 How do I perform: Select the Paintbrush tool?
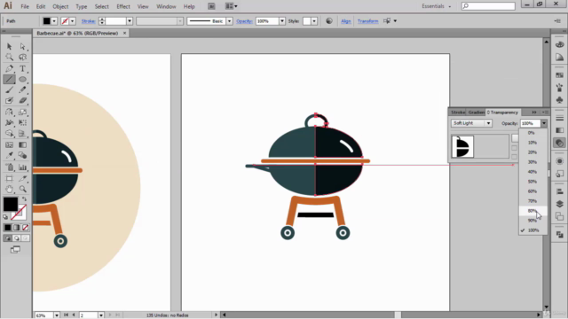click(10, 89)
